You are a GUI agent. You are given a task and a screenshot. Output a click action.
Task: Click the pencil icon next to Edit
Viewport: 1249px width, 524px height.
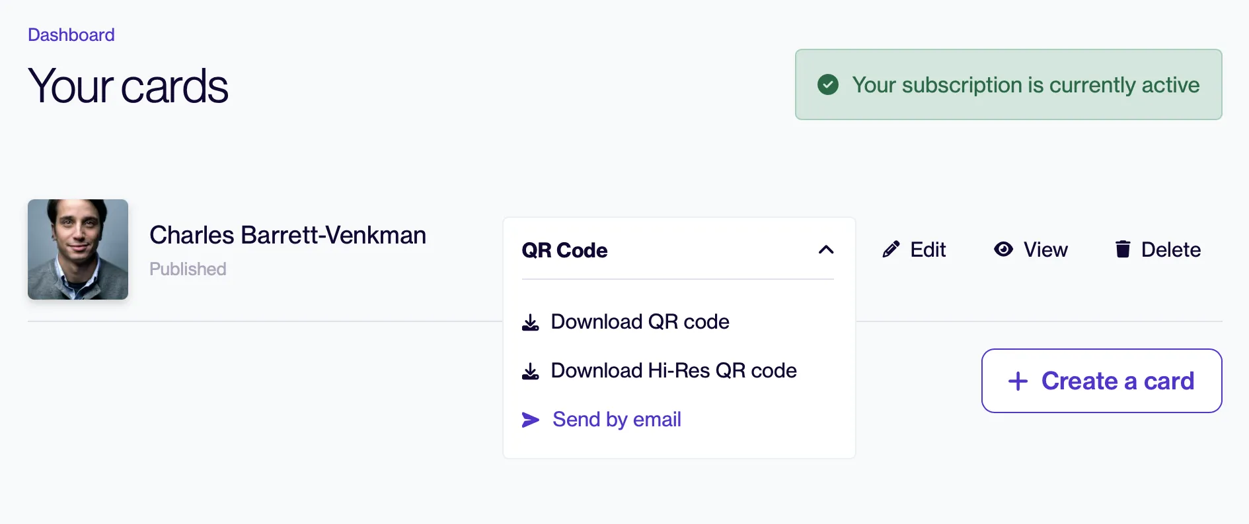[x=891, y=249]
